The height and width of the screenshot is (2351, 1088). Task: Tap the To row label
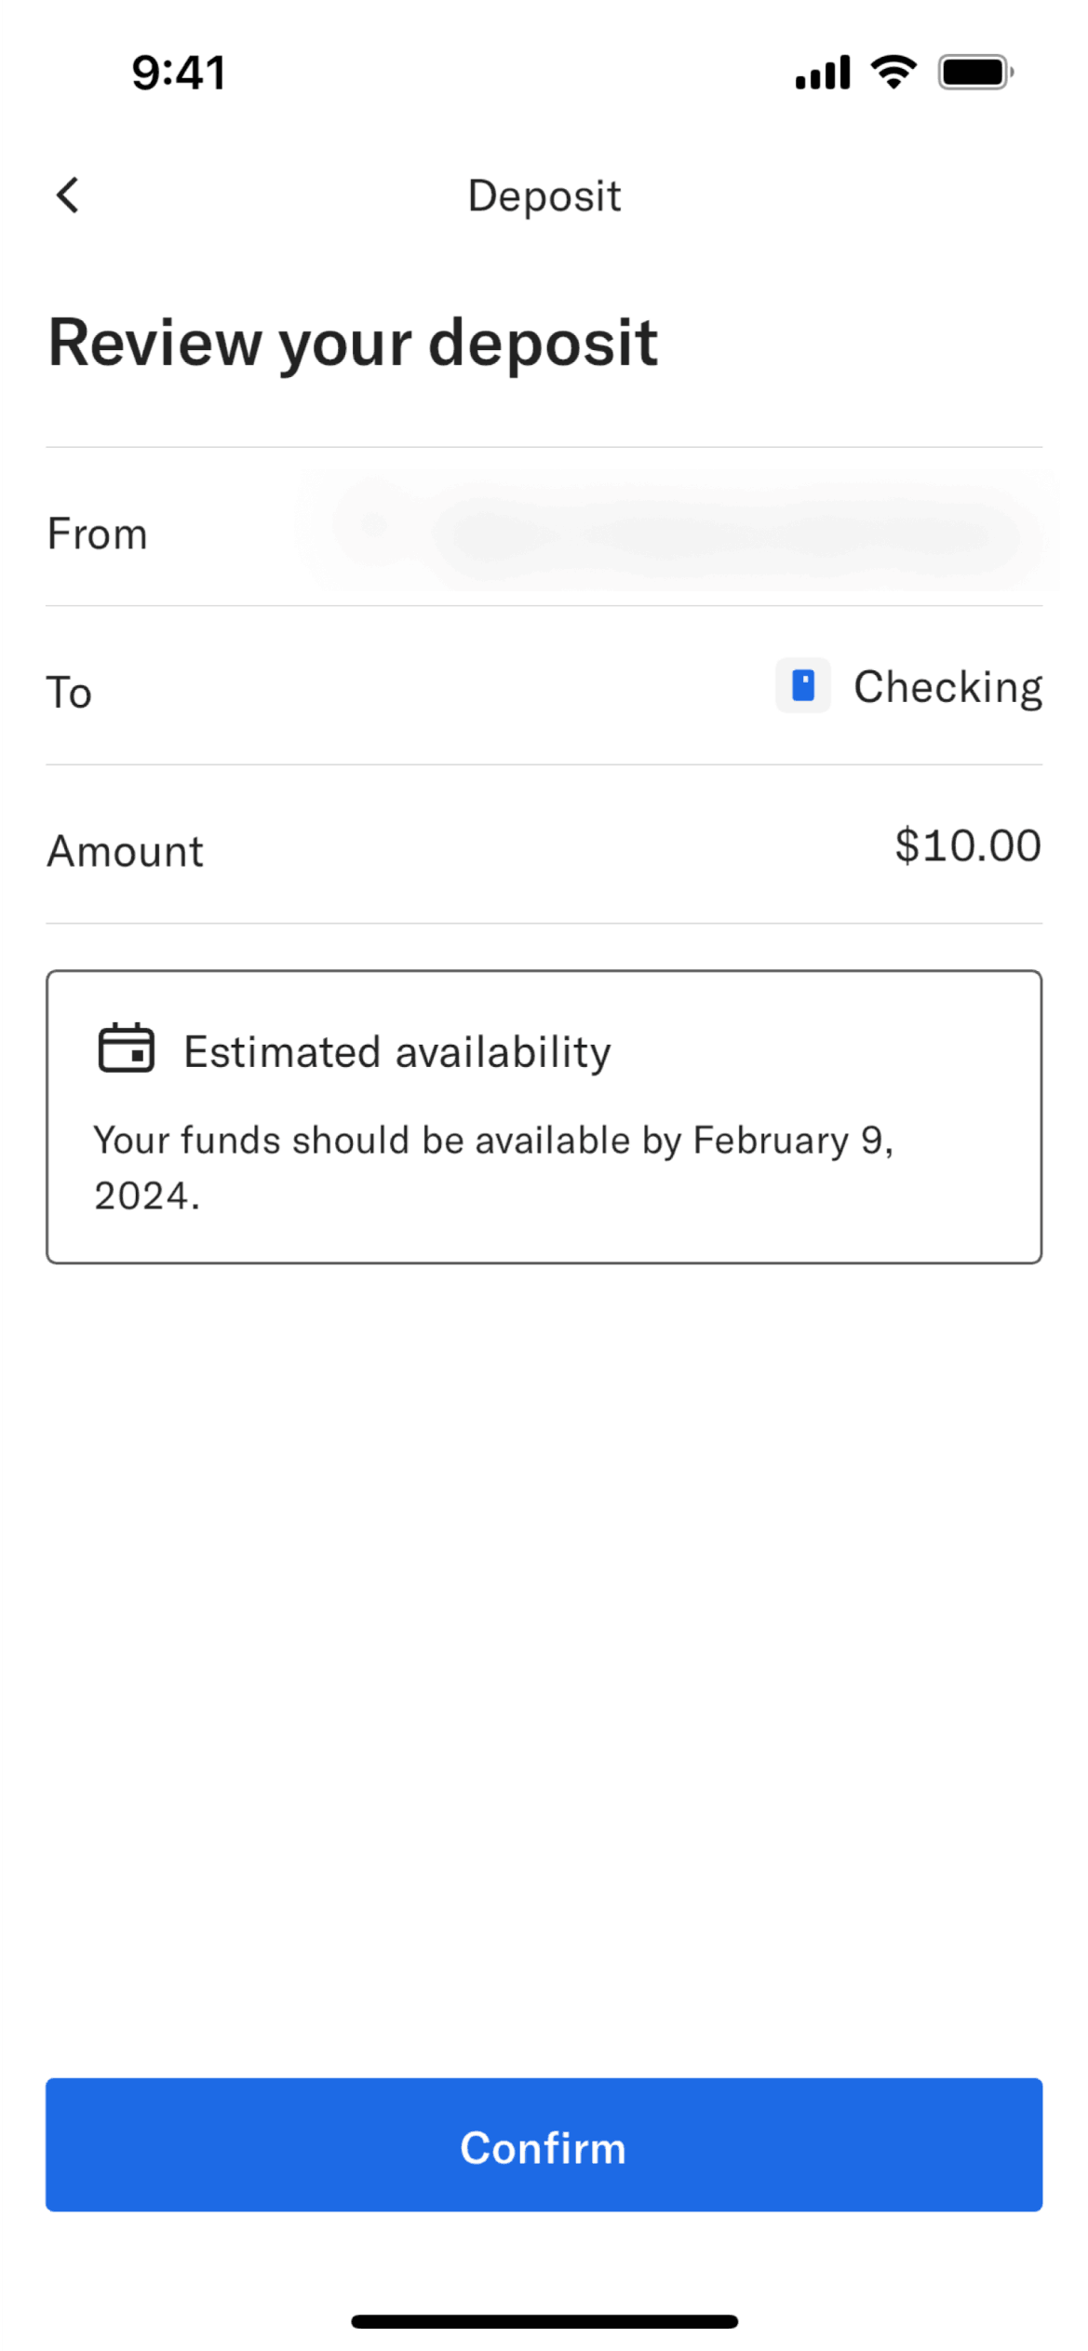(70, 693)
